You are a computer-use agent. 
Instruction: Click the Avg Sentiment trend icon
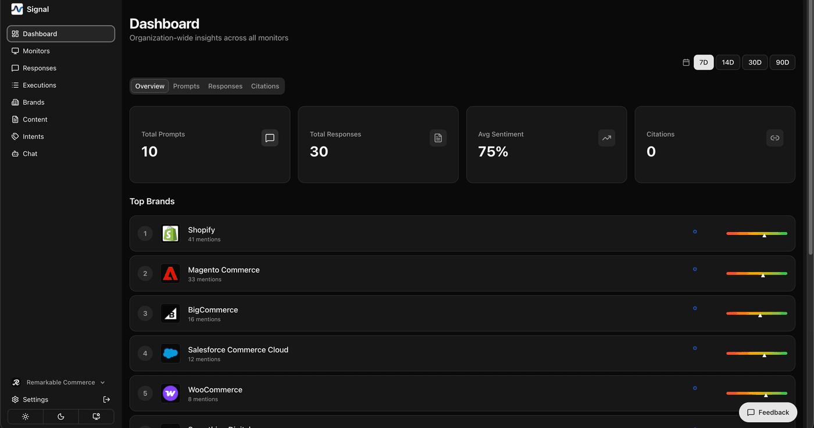606,138
